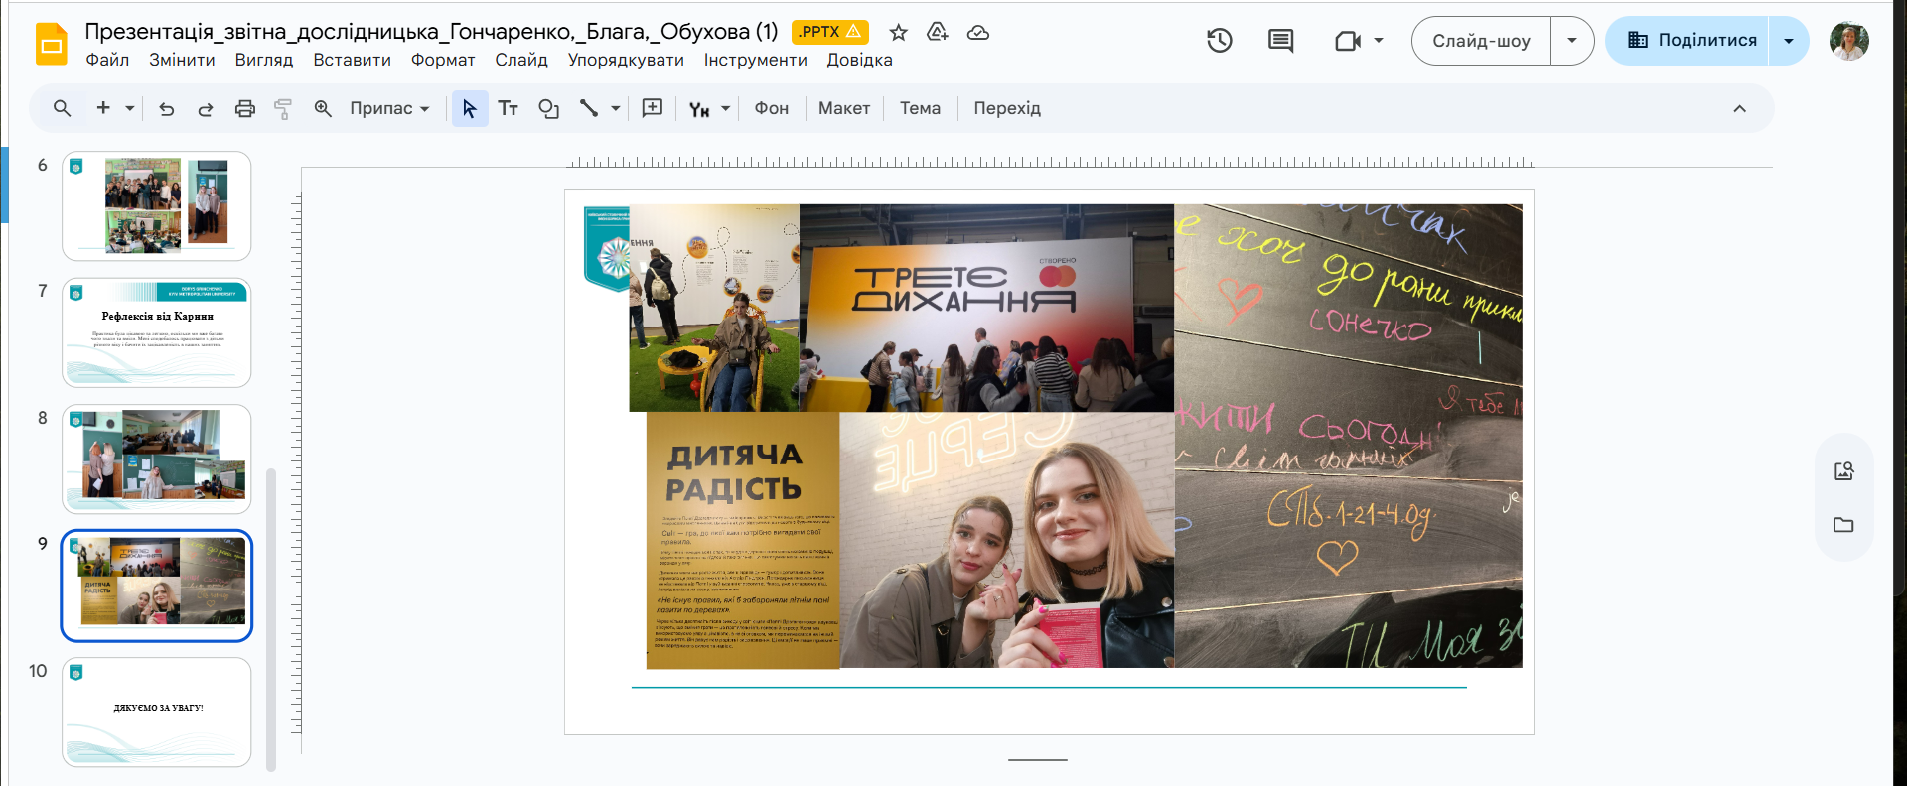This screenshot has height=786, width=1907.
Task: Open the user account avatar
Action: coord(1849,41)
